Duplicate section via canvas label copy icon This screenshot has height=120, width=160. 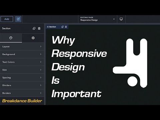(63, 27)
